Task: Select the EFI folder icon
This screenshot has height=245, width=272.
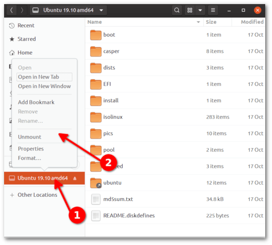Action: pos(96,84)
